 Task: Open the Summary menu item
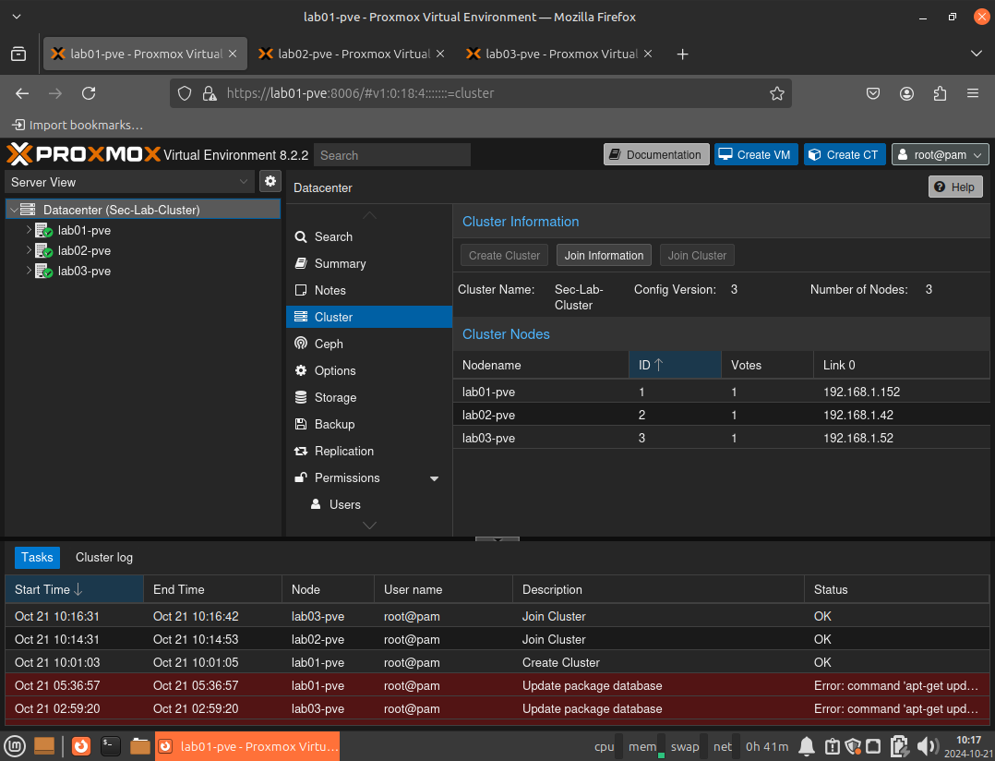tap(368, 263)
